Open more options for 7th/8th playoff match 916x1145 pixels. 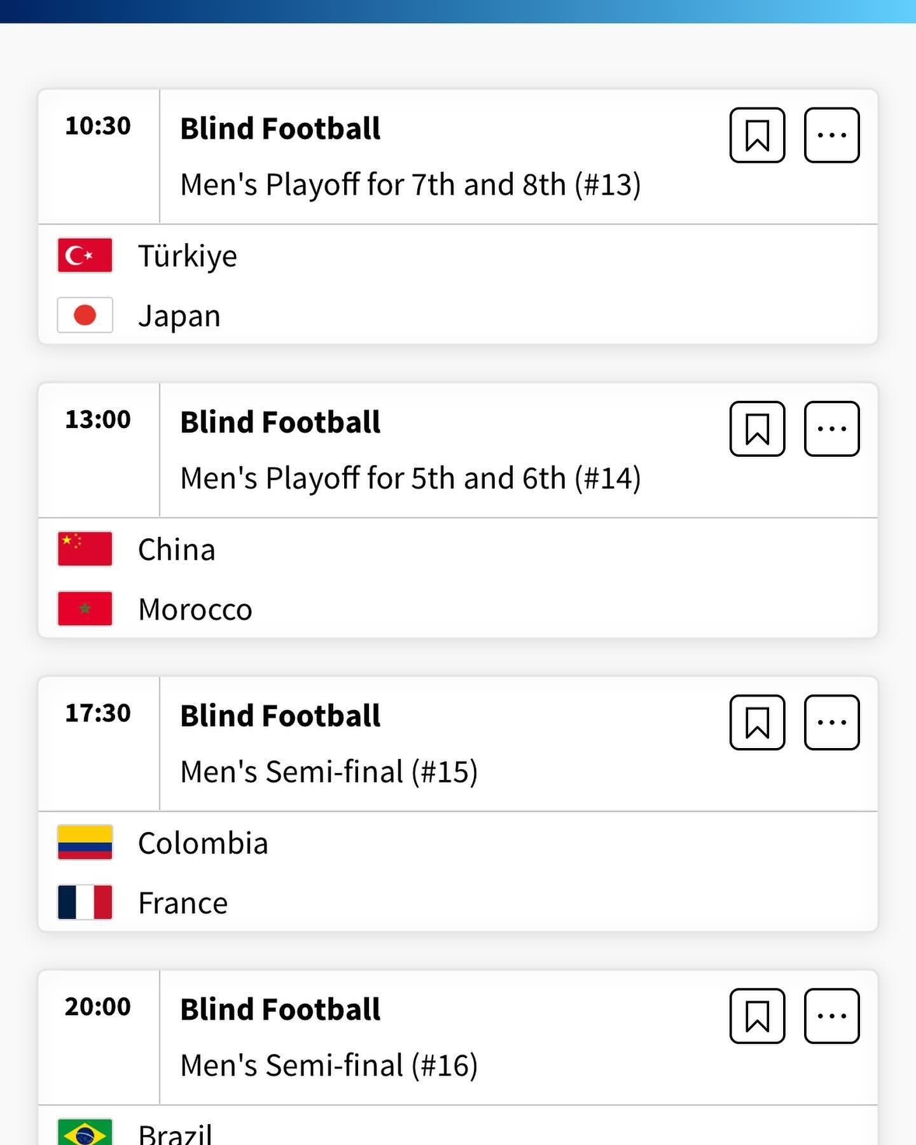pyautogui.click(x=831, y=135)
